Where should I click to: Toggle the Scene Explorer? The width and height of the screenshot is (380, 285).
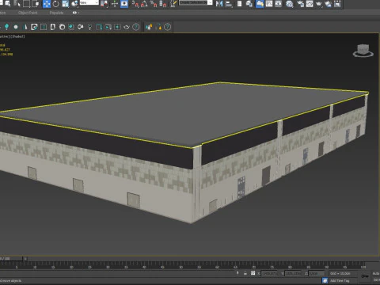tap(239, 4)
